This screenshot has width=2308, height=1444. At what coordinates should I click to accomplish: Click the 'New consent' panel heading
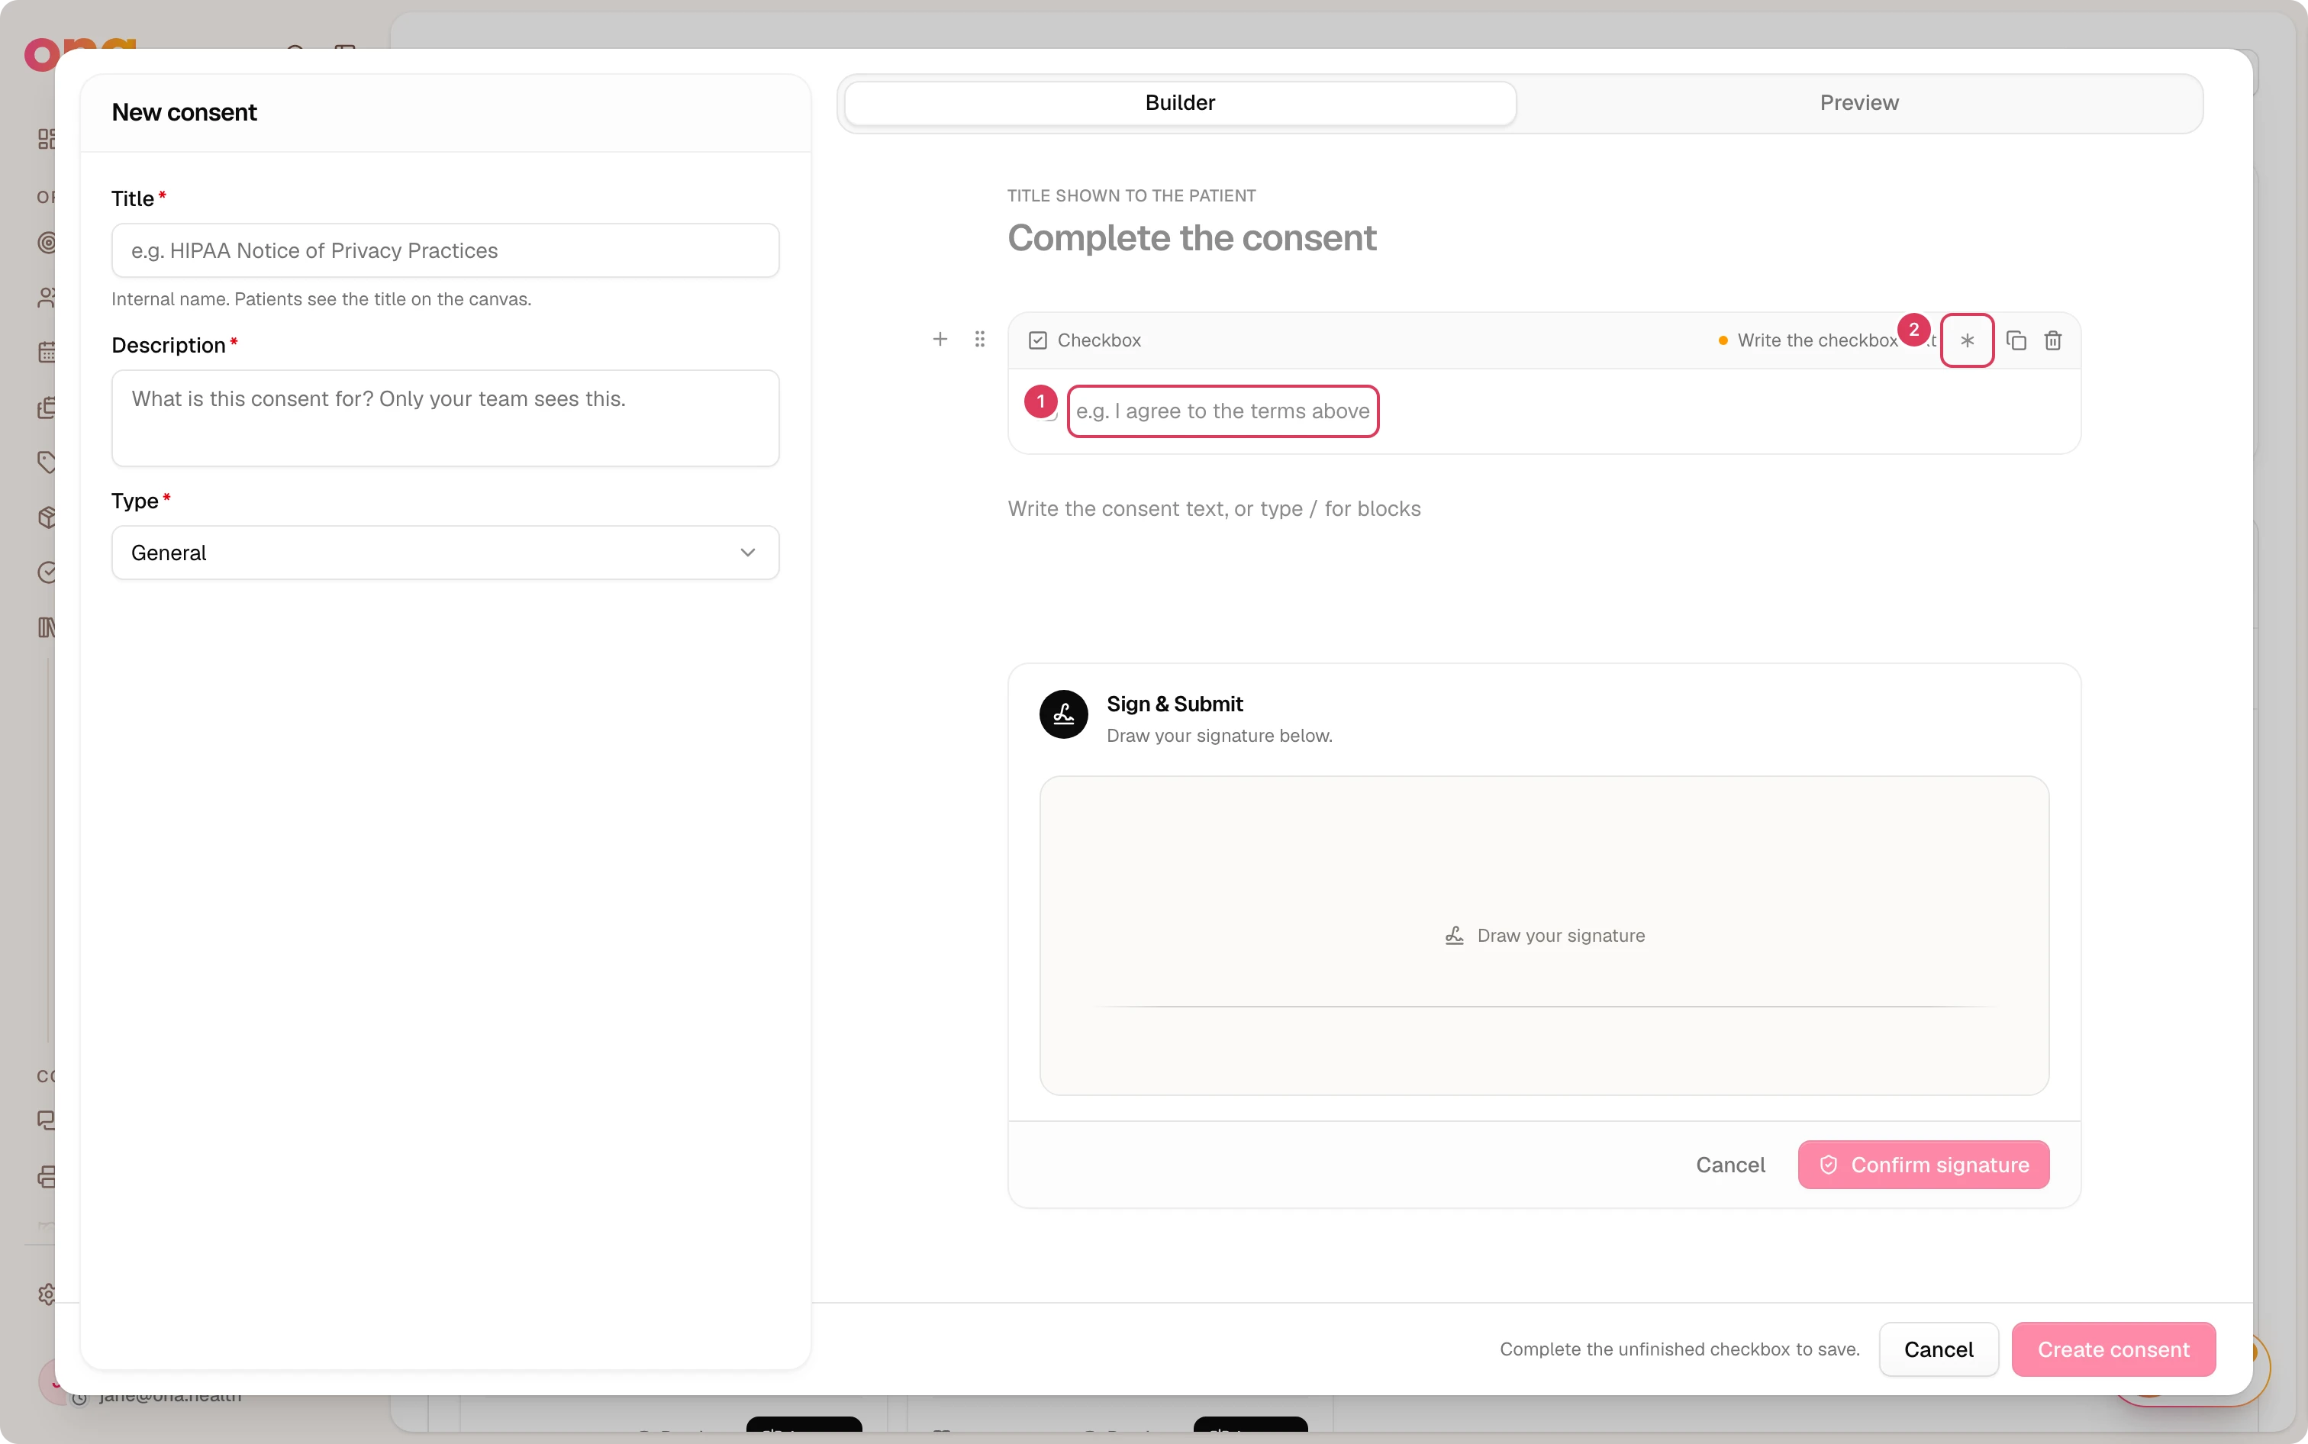point(183,111)
